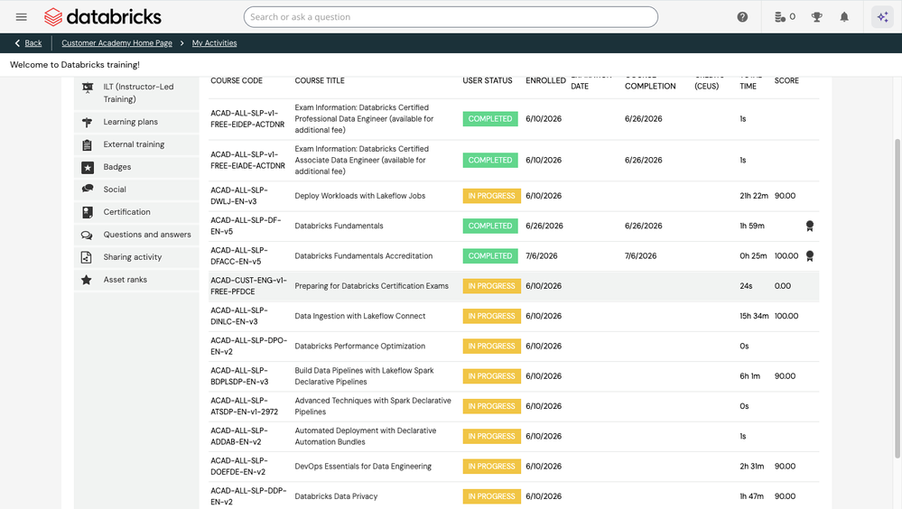The image size is (902, 509).
Task: Open Databricks Performance Optimization course
Action: coord(360,347)
